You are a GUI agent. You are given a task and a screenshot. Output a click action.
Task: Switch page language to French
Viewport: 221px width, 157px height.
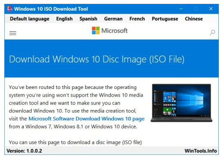click(137, 19)
